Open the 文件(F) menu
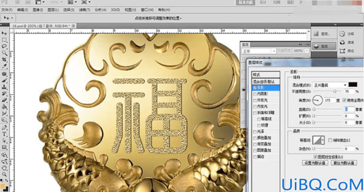364x192 pixels. tap(7, 10)
